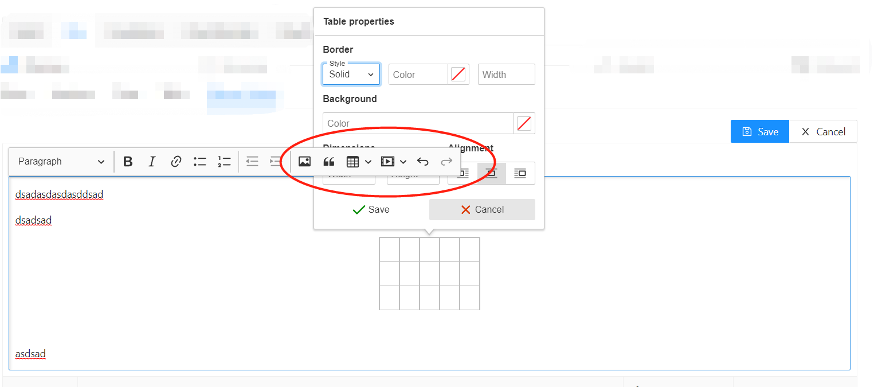Follow the dsadsad link in the editor

point(33,220)
